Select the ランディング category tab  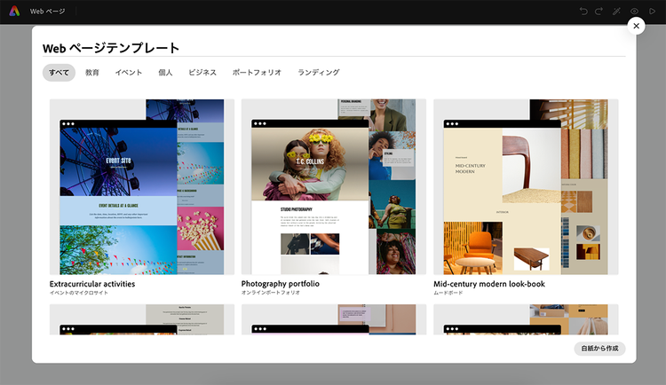click(x=318, y=72)
